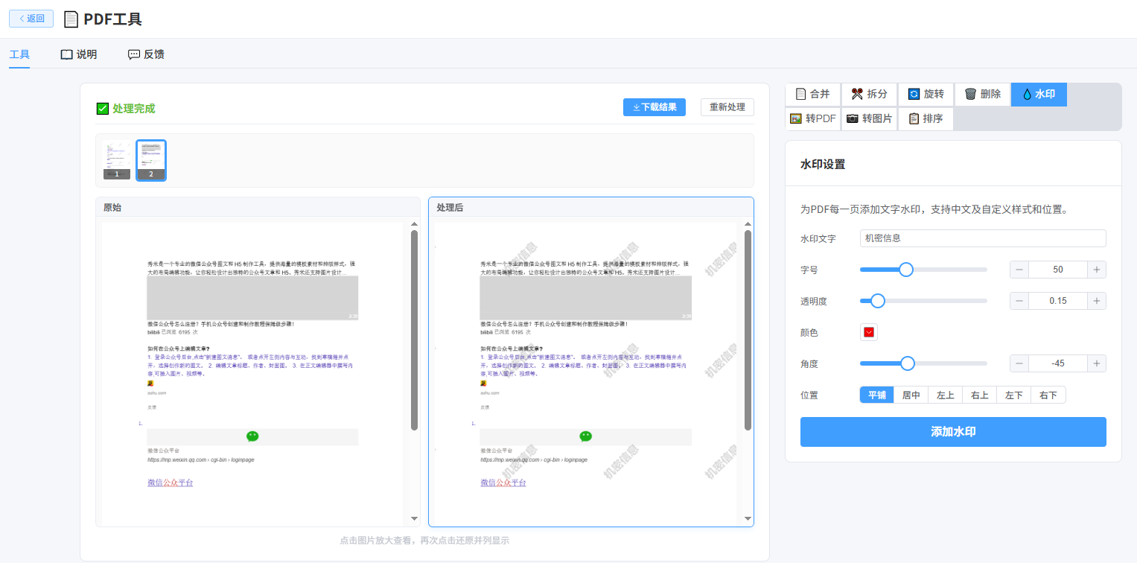Click the 添加水印 button
This screenshot has width=1137, height=563.
[953, 432]
